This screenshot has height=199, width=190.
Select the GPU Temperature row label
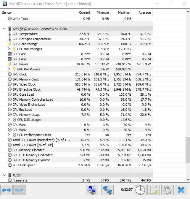click(25, 34)
